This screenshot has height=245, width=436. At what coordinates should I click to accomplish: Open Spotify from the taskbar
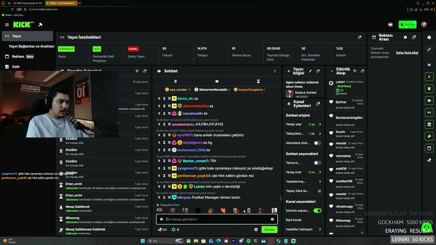point(248,241)
